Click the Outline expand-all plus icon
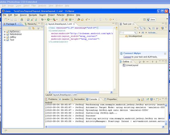Image resolution: width=170 pixels, height=135 pixels. (x=144, y=62)
